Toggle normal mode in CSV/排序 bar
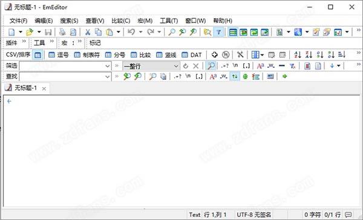This screenshot has width=363, height=220. pyautogui.click(x=38, y=55)
